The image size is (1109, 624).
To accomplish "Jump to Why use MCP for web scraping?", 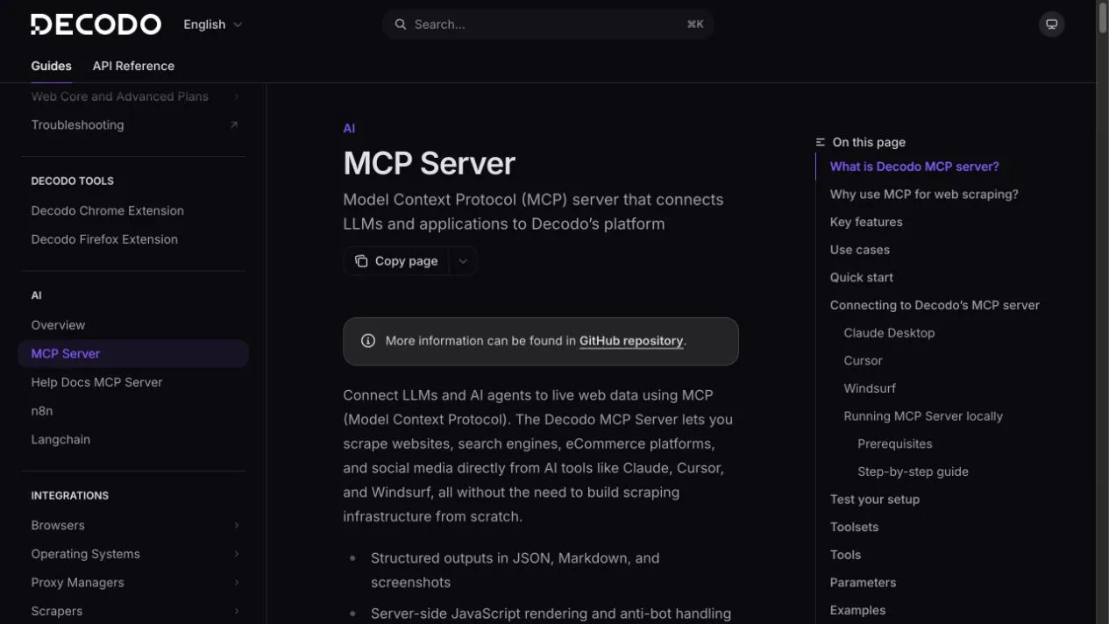I will [924, 195].
